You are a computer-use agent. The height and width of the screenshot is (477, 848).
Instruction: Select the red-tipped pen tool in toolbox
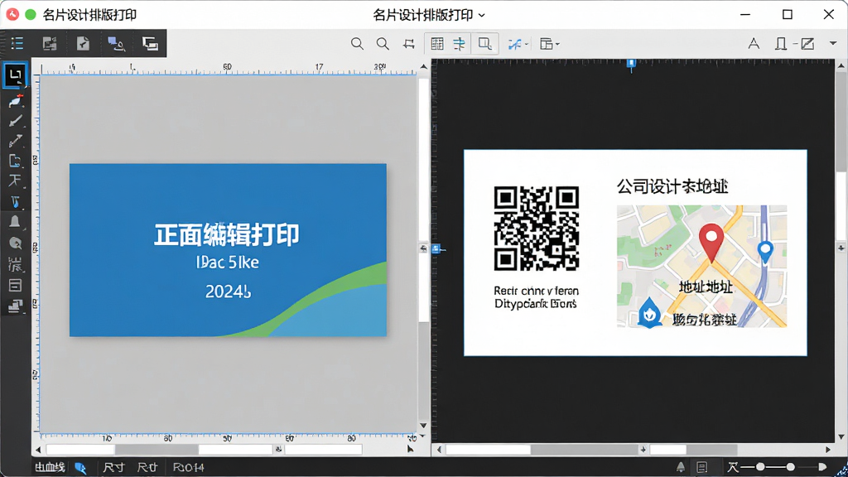[15, 100]
